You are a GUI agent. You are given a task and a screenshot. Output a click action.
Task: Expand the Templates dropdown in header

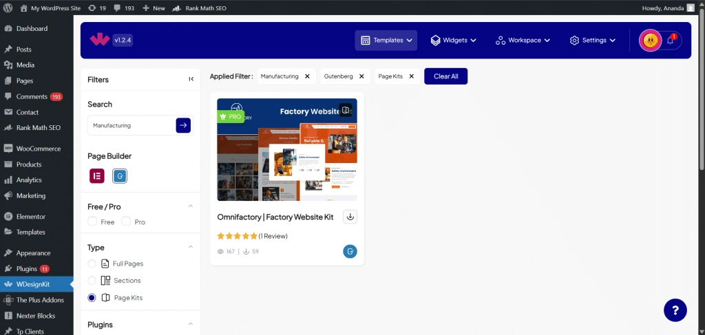pyautogui.click(x=386, y=41)
